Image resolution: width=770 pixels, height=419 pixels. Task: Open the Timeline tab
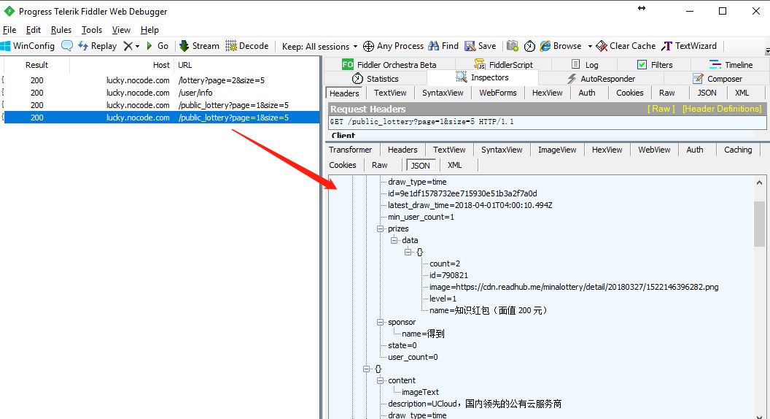731,64
